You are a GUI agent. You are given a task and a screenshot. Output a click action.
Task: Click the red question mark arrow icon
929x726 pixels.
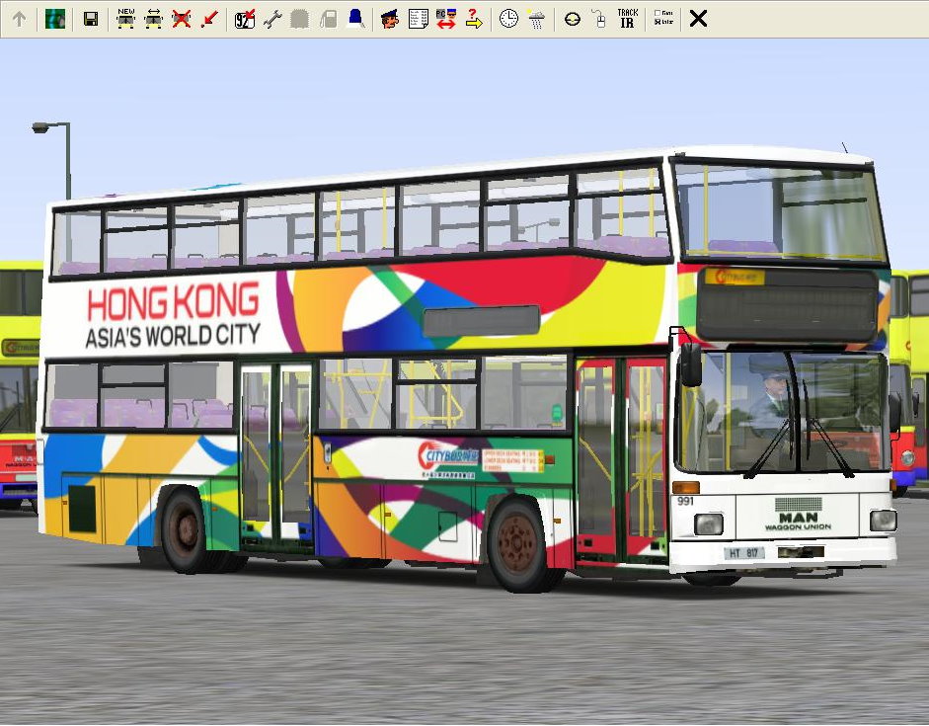[x=474, y=19]
